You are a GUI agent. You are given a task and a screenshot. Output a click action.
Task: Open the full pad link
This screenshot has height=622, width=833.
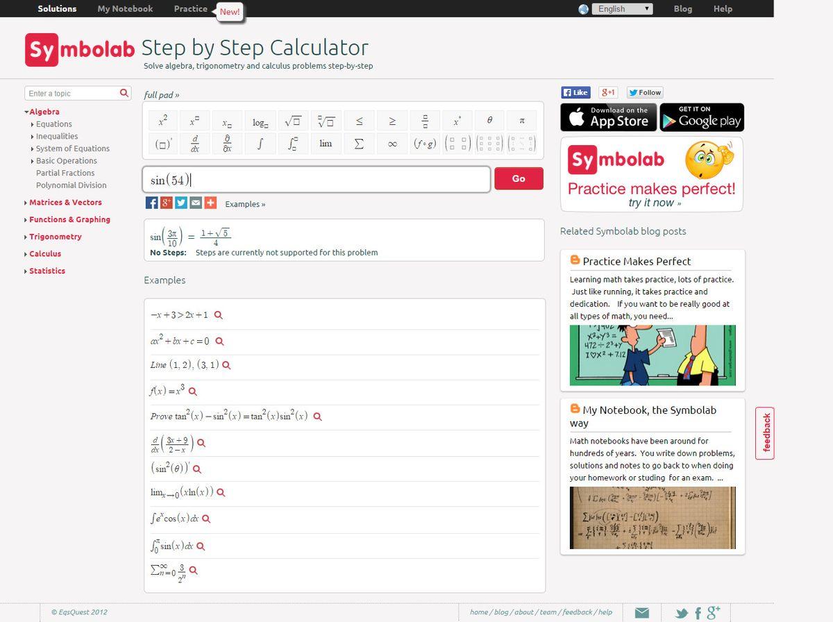tap(162, 95)
